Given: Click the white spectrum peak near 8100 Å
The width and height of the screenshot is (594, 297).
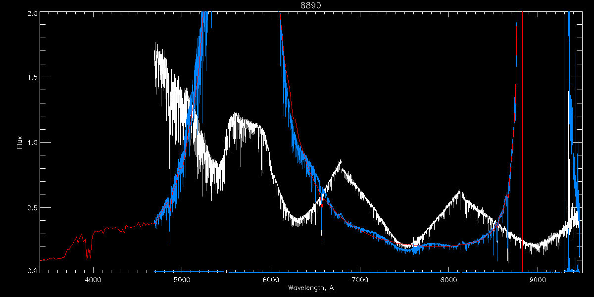Looking at the screenshot, I should point(459,191).
